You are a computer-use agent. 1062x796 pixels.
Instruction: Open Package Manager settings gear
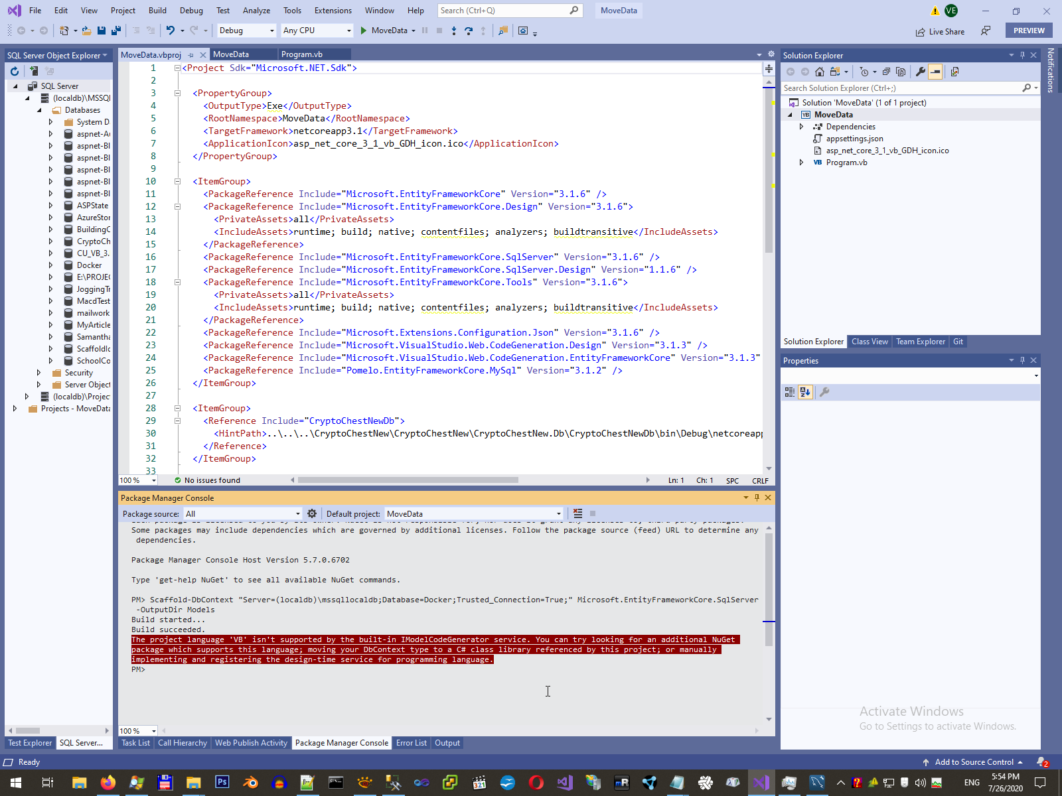[x=312, y=513]
